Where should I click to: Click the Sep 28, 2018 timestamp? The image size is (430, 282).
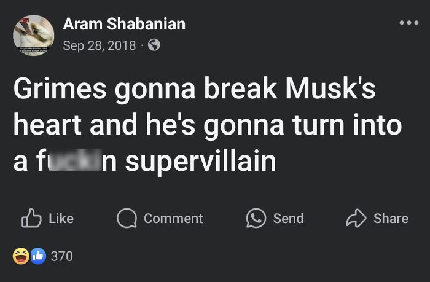tap(99, 45)
